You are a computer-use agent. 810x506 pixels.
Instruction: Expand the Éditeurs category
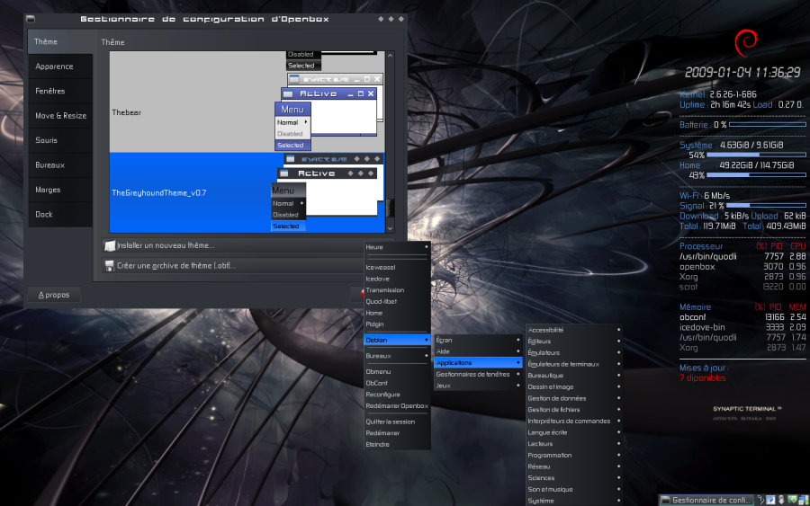574,341
